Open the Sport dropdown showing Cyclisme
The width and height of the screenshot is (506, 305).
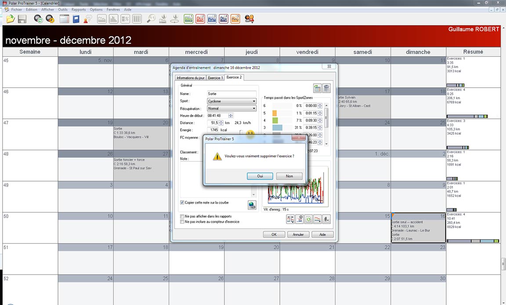232,101
